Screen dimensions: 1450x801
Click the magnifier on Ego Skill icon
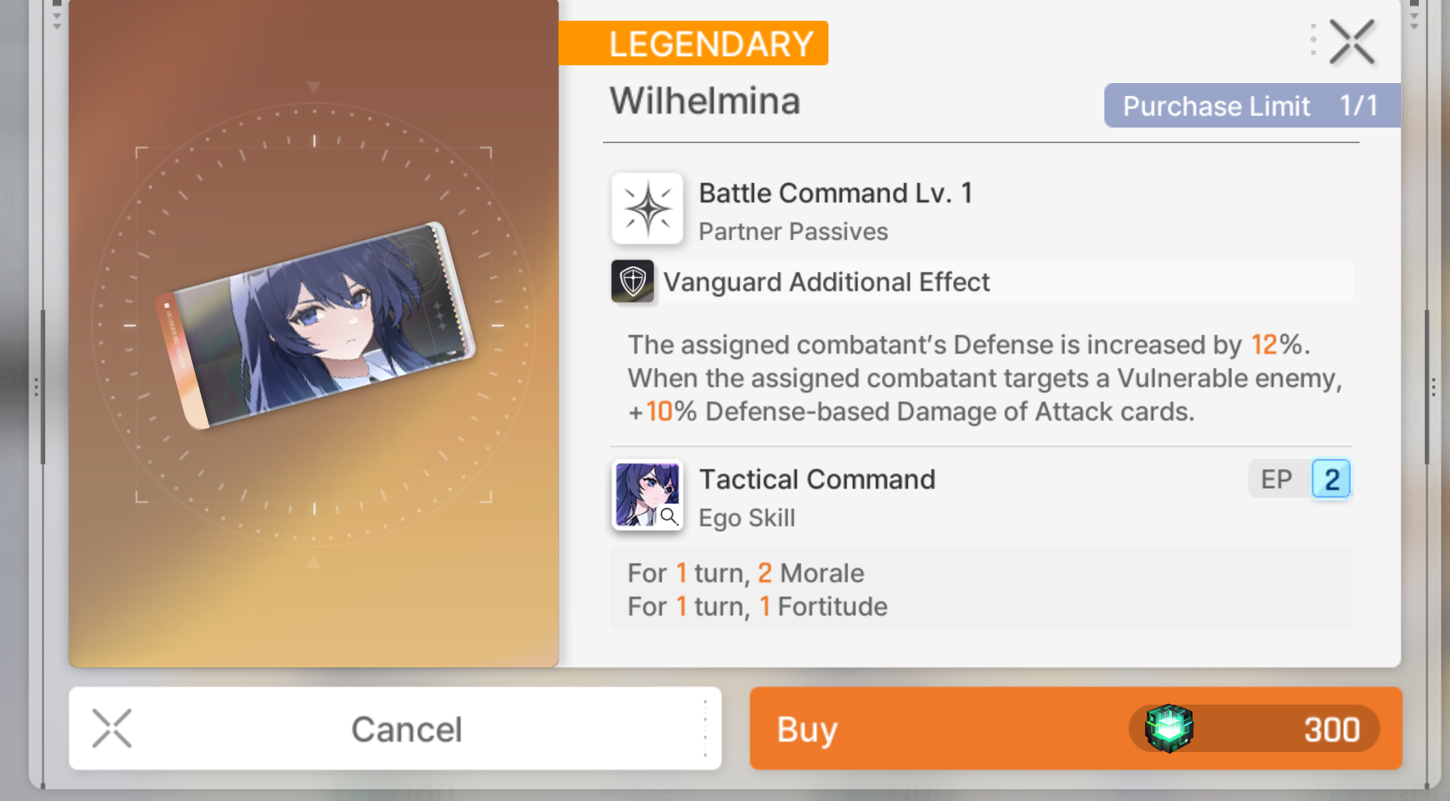669,516
